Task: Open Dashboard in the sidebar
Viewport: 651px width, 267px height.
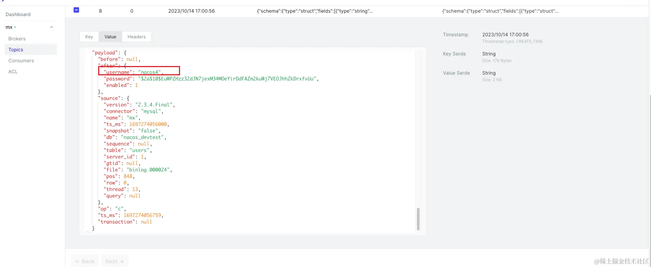Action: [x=18, y=14]
